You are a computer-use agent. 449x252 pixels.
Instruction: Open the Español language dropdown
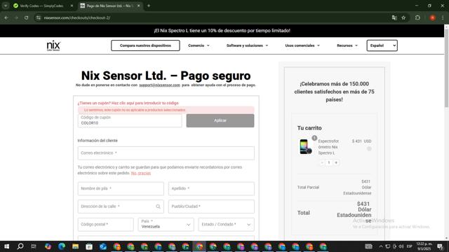[x=382, y=45]
